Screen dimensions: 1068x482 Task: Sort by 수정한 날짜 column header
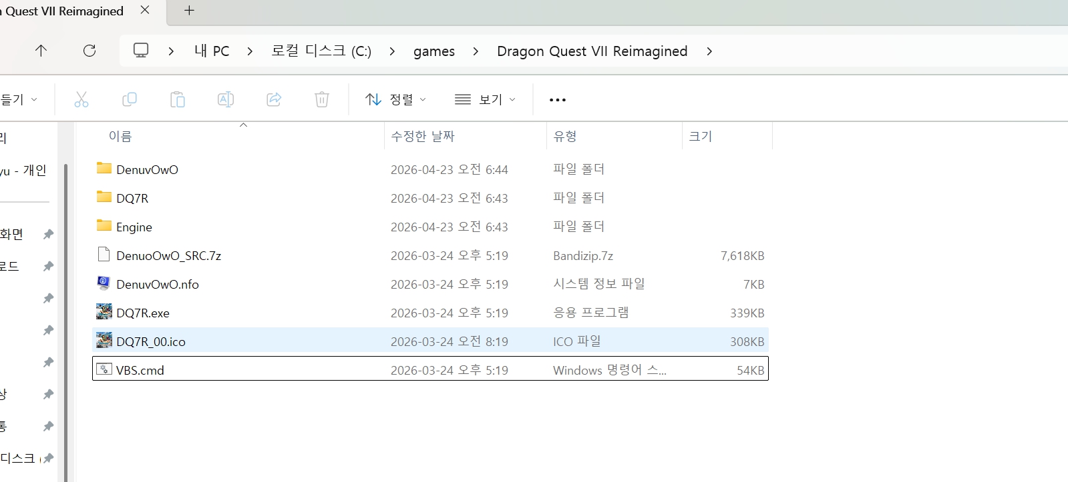[423, 137]
